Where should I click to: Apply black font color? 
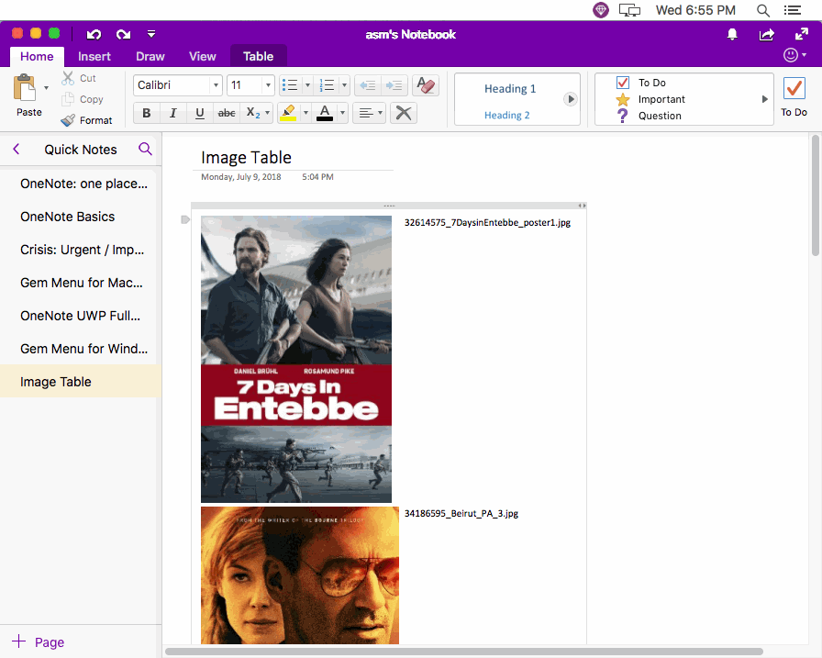[x=325, y=113]
